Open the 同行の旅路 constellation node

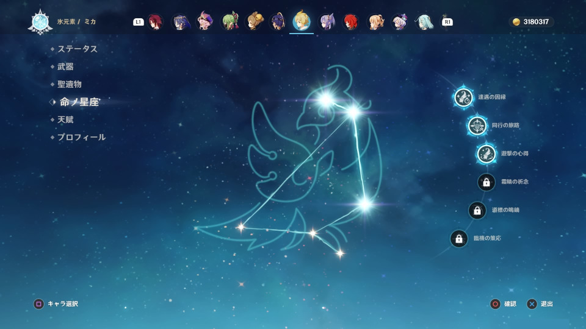pos(477,126)
